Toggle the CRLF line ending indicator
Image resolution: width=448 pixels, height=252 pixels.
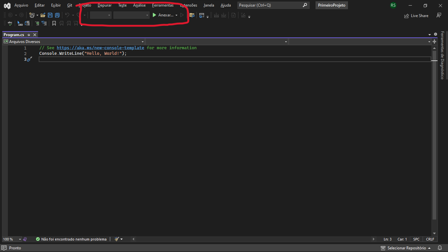pyautogui.click(x=430, y=239)
